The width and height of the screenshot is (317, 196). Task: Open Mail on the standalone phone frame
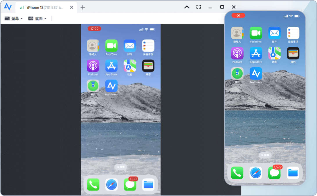(x=275, y=33)
